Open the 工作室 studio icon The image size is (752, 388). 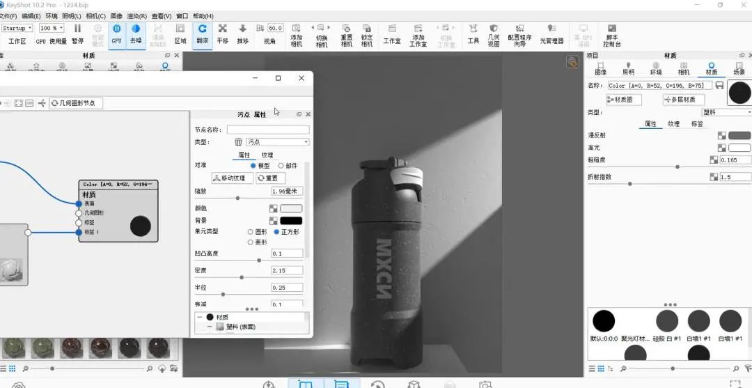pyautogui.click(x=392, y=29)
